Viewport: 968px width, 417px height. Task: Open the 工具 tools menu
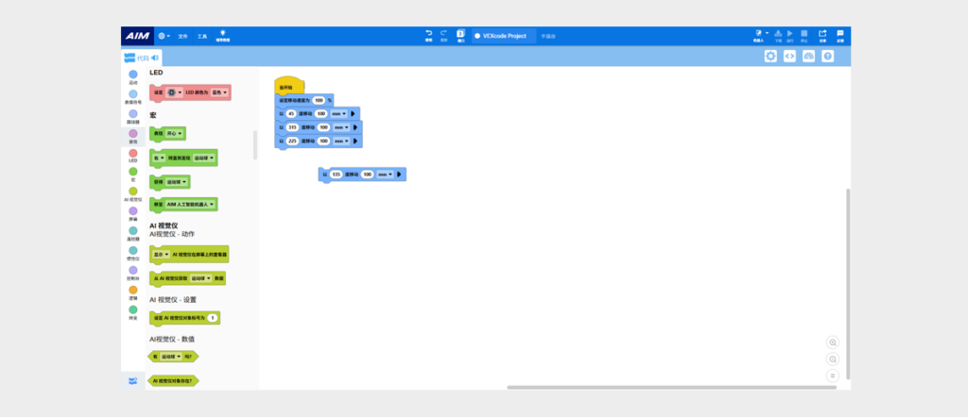coord(202,37)
